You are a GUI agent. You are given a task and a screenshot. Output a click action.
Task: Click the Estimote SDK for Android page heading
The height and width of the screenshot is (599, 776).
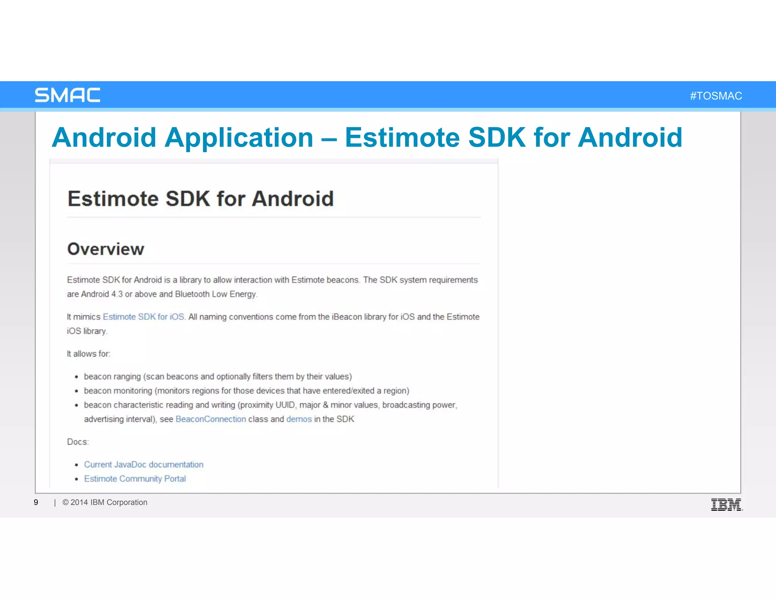click(x=200, y=199)
